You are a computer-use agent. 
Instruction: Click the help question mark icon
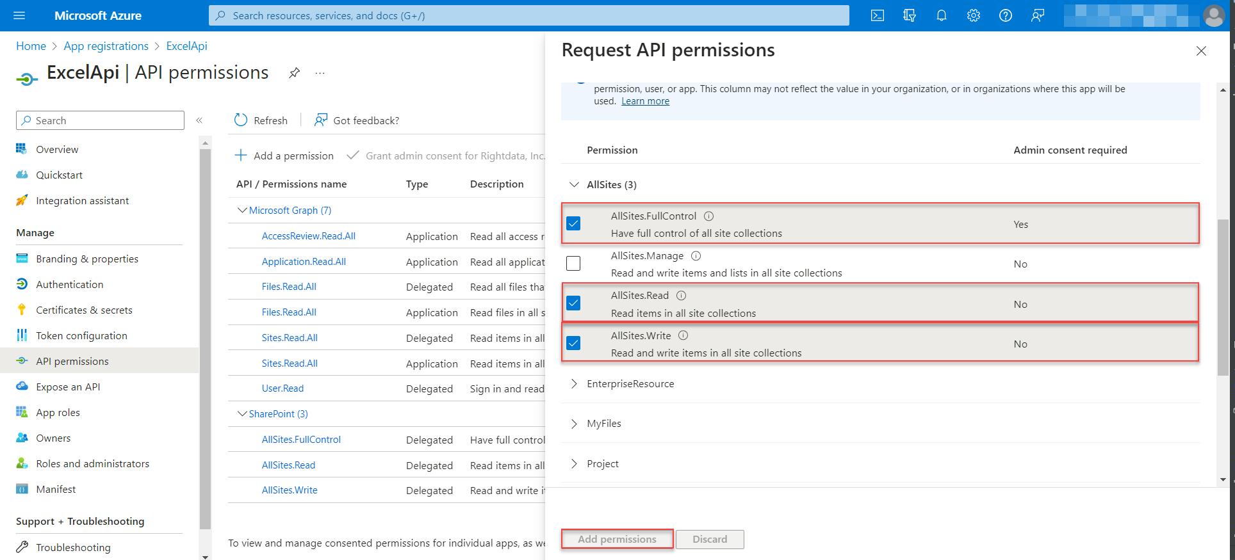[1006, 15]
